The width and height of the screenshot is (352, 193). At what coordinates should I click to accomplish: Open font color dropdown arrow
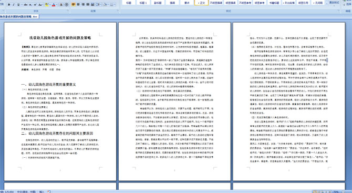click(57, 5)
